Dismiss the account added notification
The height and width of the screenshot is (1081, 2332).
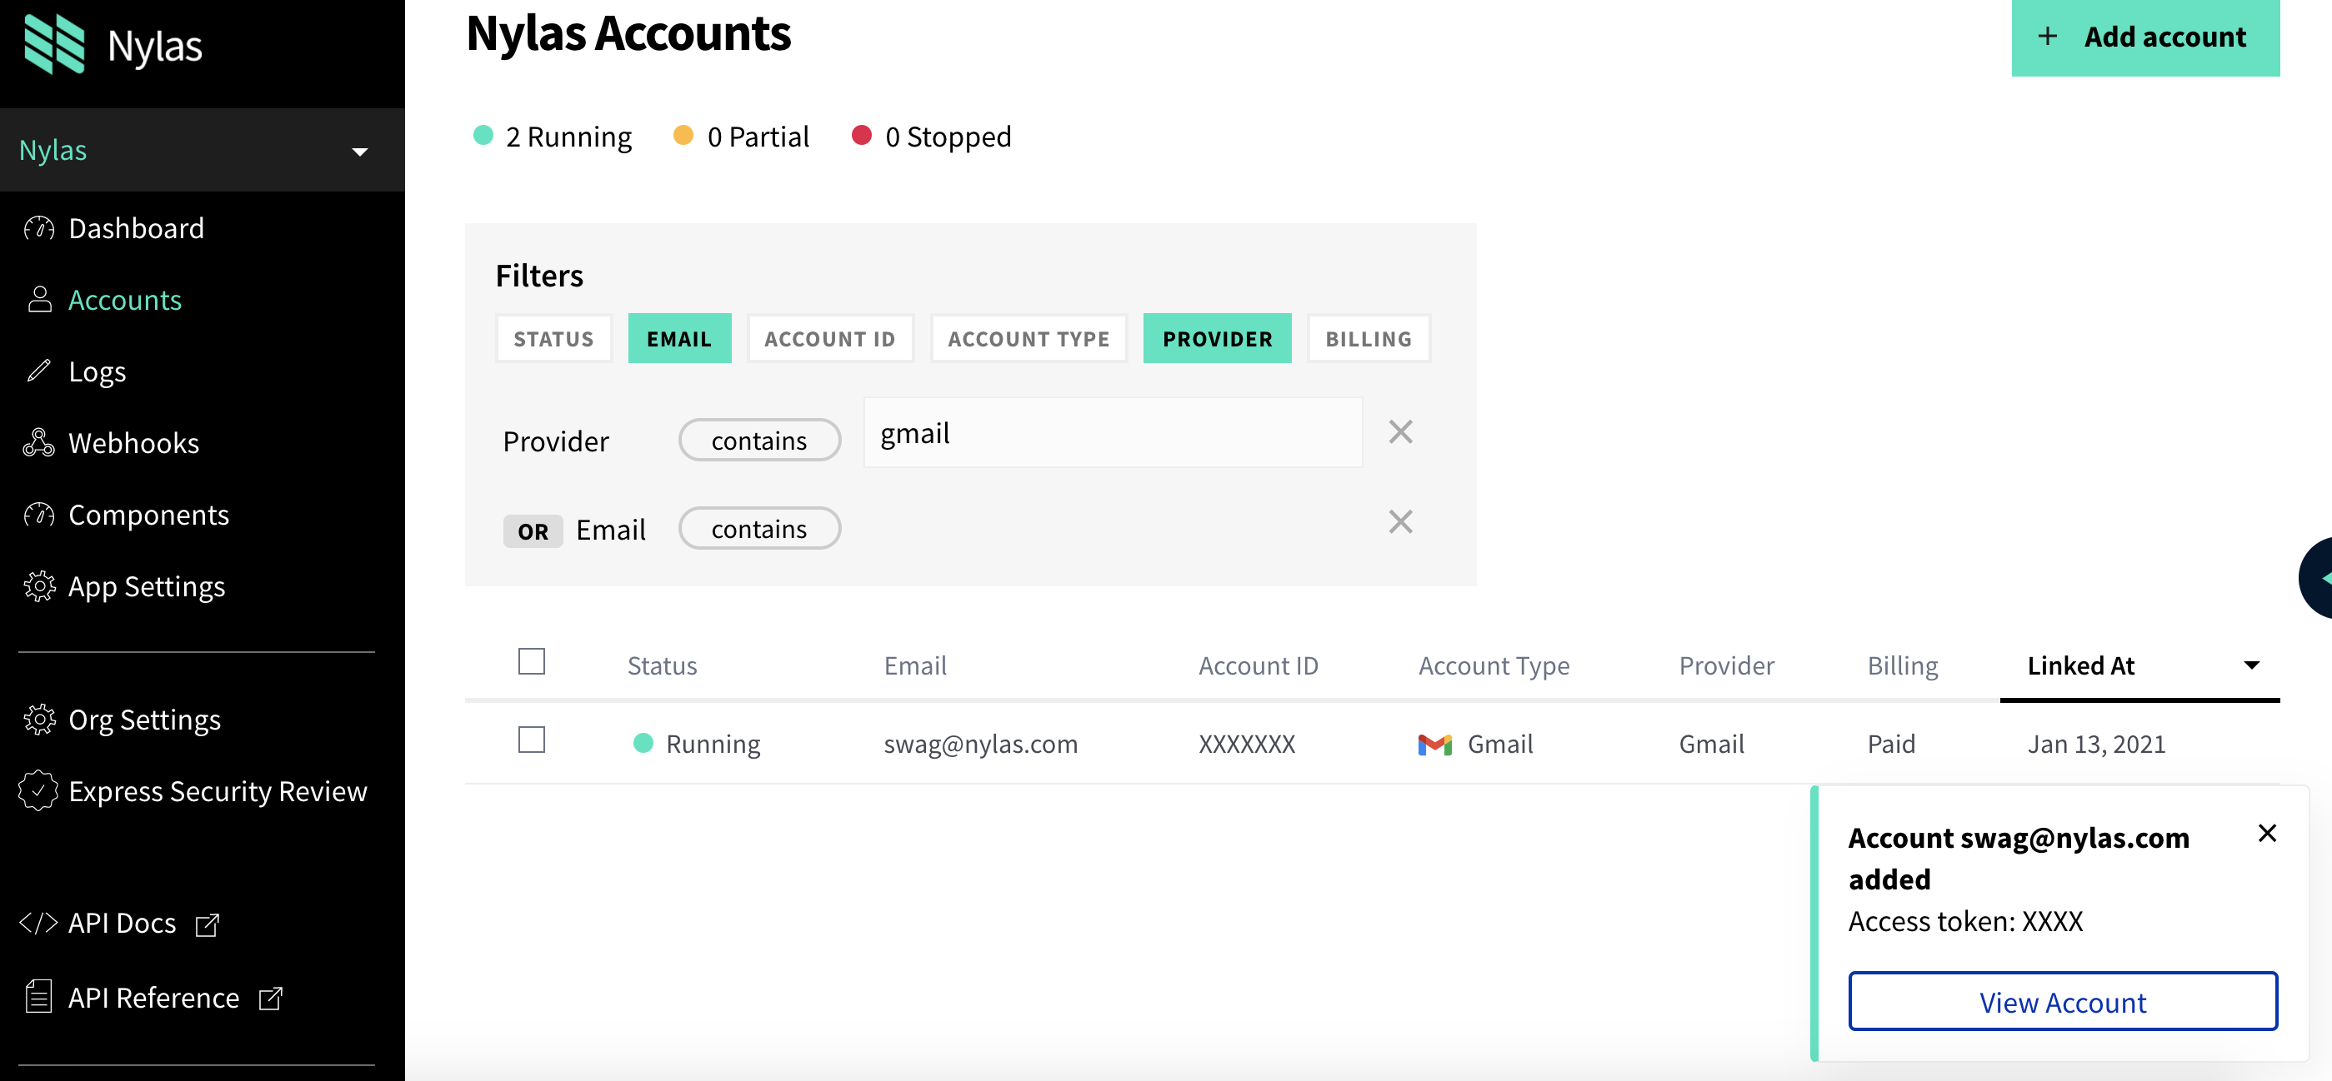[x=2267, y=833]
